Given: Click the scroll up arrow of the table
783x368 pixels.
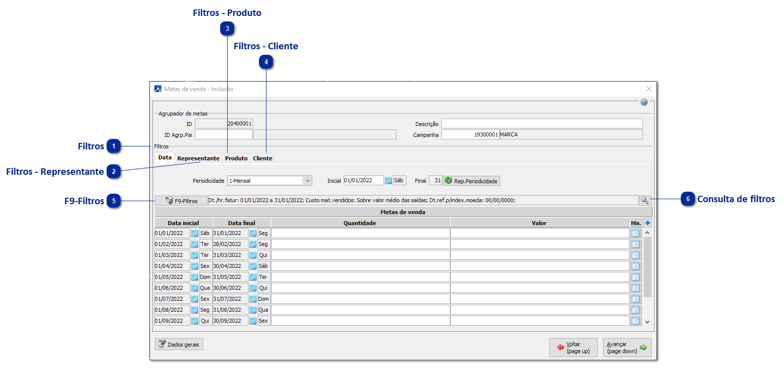Looking at the screenshot, I should point(647,233).
